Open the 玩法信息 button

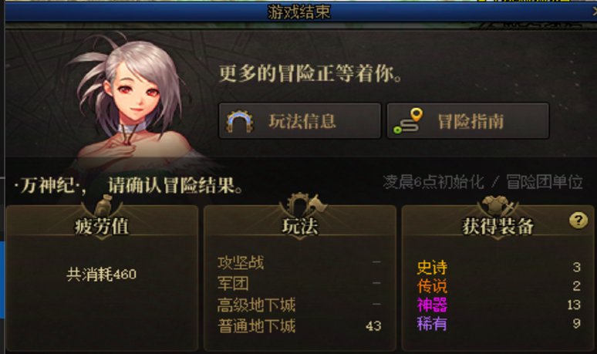pyautogui.click(x=299, y=121)
